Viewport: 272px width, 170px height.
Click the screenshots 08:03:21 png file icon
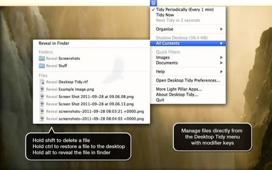click(42, 112)
